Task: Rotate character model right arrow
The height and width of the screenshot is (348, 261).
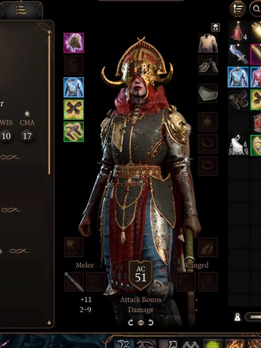Action: [x=151, y=322]
